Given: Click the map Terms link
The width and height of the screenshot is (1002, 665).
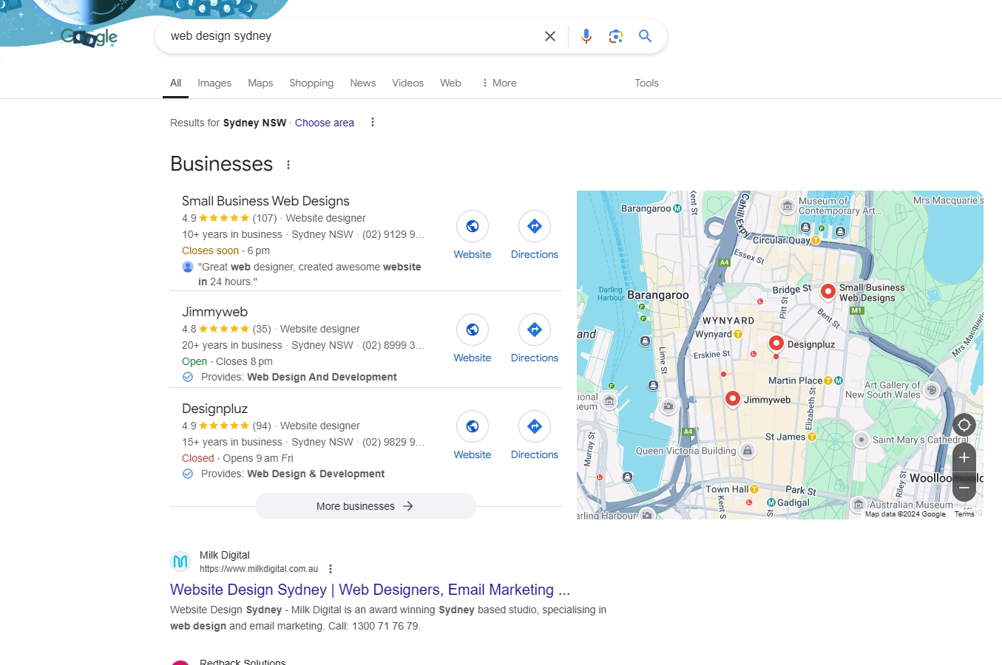Looking at the screenshot, I should (964, 514).
